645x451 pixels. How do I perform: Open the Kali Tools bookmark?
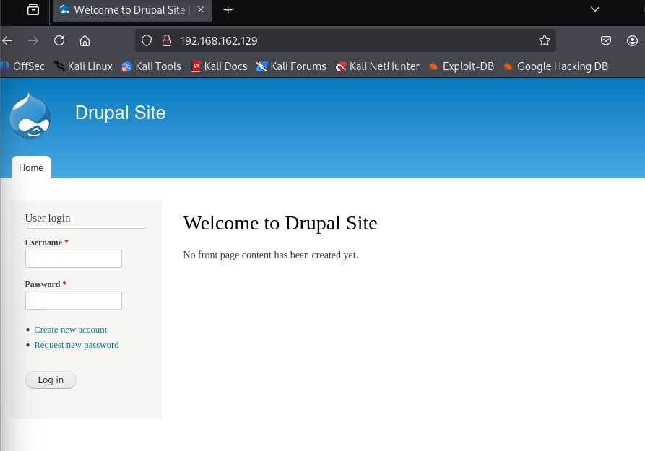click(151, 66)
